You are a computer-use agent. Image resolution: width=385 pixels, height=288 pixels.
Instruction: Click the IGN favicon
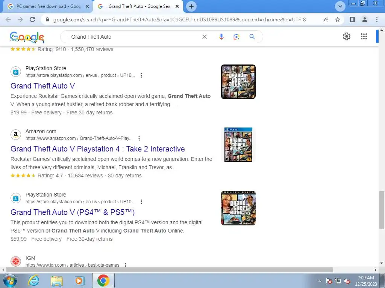tap(16, 261)
